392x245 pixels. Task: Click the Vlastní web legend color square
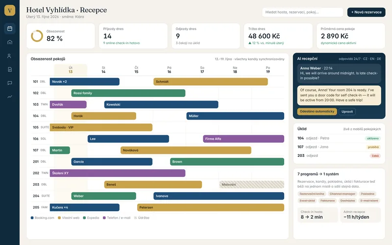click(59, 218)
